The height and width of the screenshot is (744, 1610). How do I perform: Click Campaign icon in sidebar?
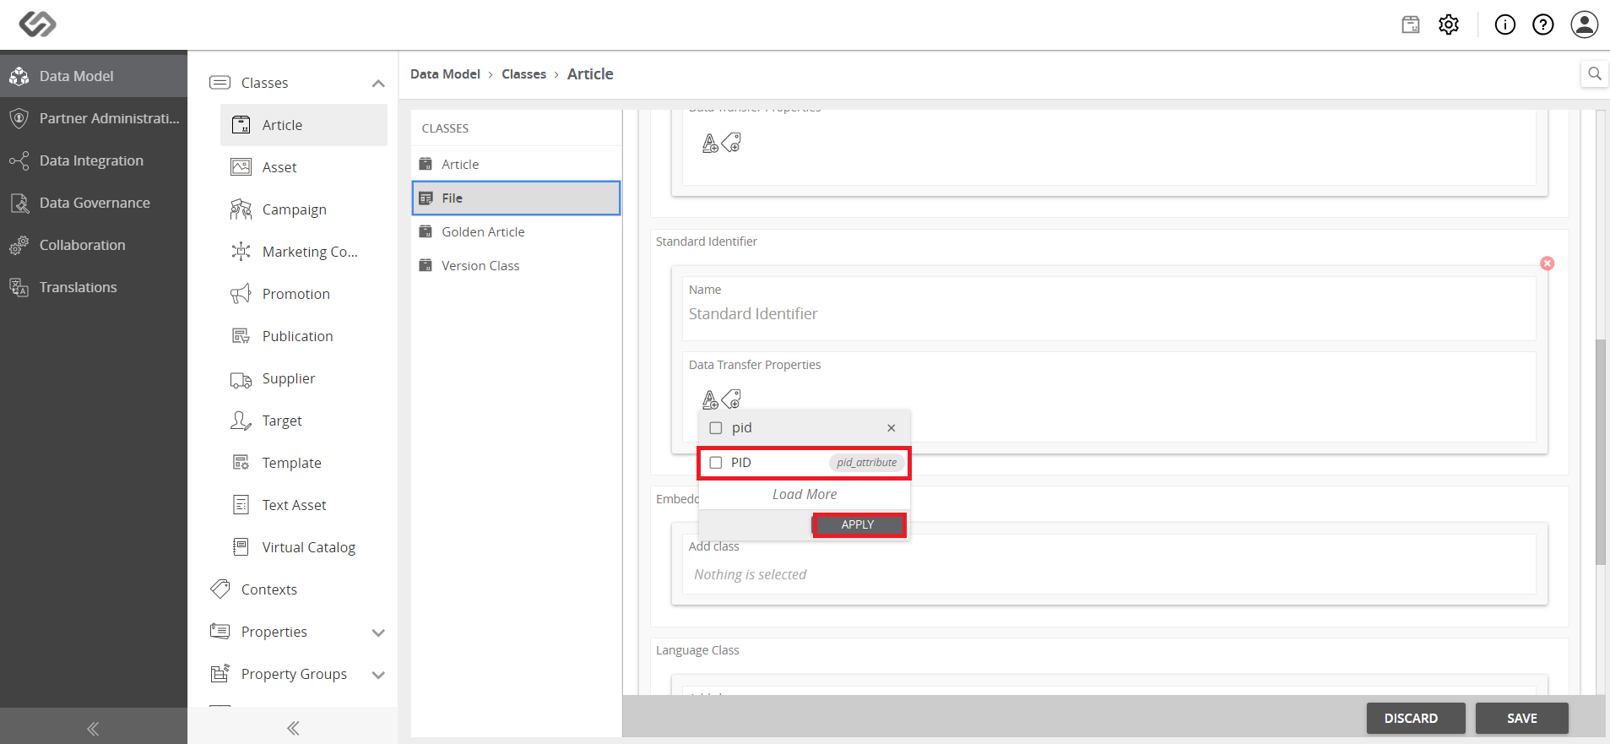pyautogui.click(x=241, y=209)
